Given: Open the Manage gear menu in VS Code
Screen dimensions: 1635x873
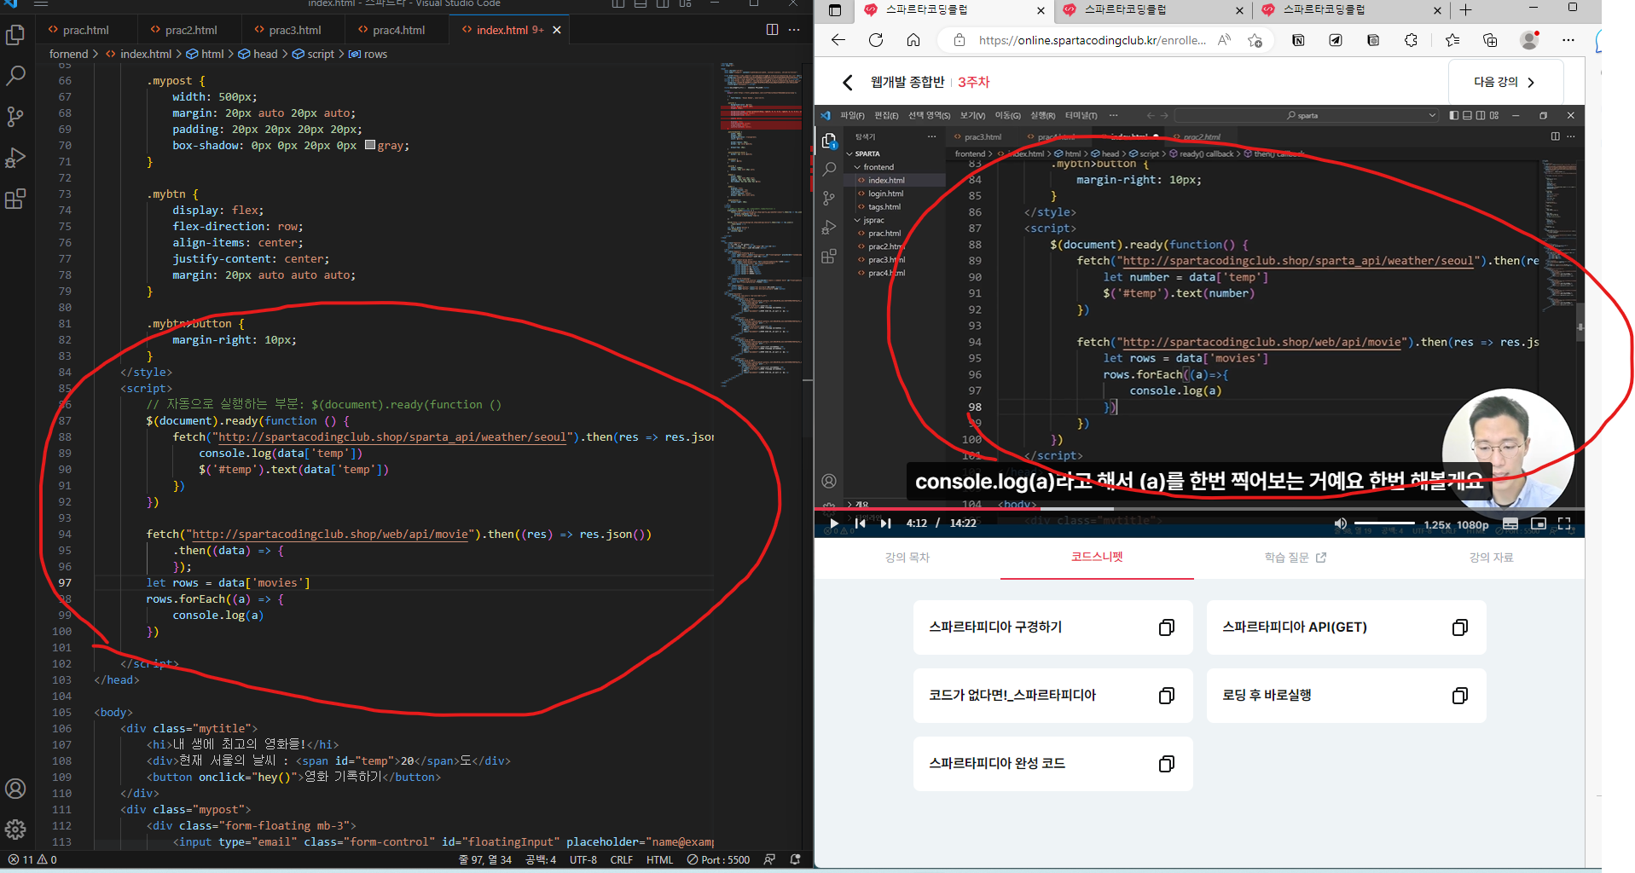Looking at the screenshot, I should click(x=15, y=830).
